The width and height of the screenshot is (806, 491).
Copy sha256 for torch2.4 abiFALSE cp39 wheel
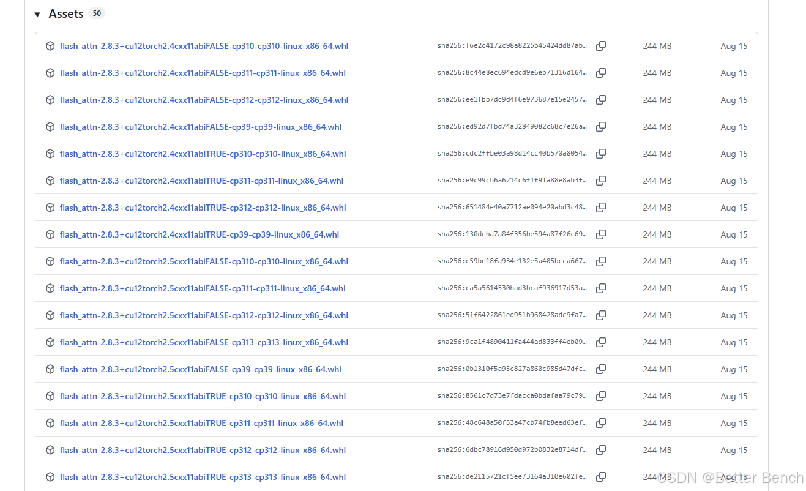pos(601,127)
